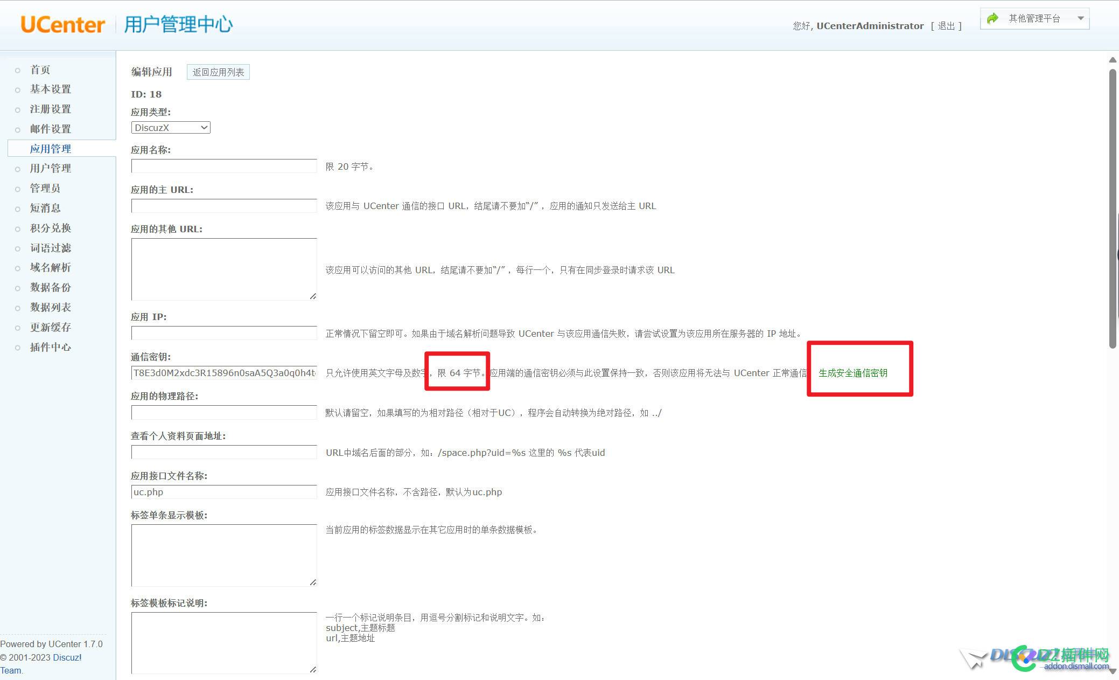This screenshot has height=680, width=1119.
Task: Go to 管理员 sidebar item
Action: (45, 188)
